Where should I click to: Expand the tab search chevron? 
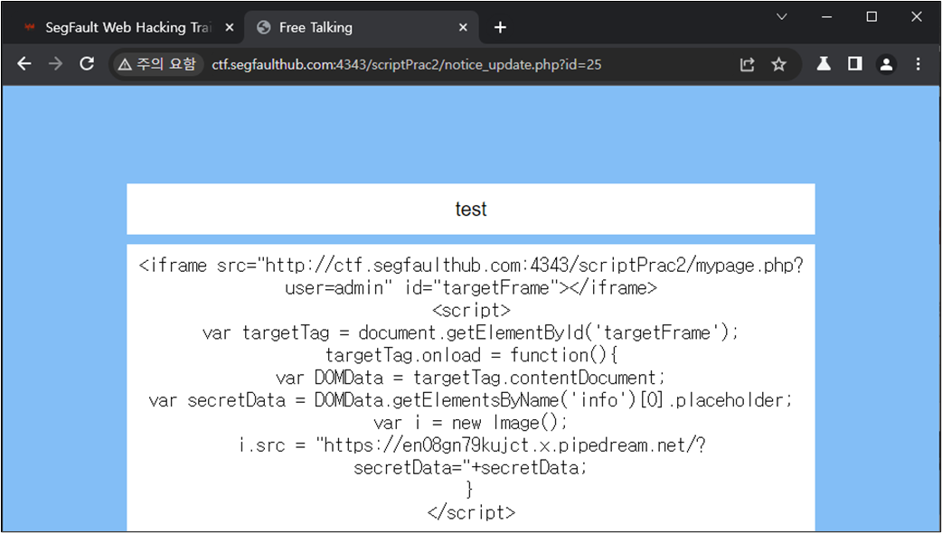pyautogui.click(x=782, y=17)
